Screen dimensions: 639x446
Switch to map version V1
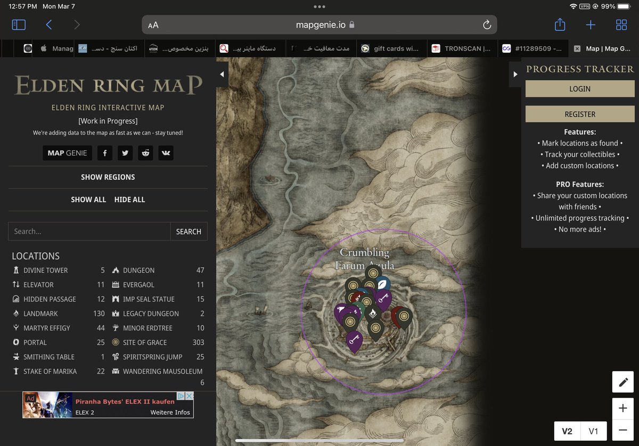point(593,431)
